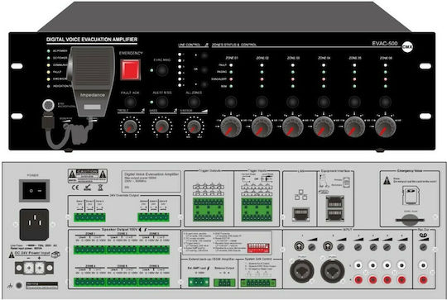This screenshot has width=447, height=300.
Task: Click the Emergency Voice SD card slot
Action: 410,219
